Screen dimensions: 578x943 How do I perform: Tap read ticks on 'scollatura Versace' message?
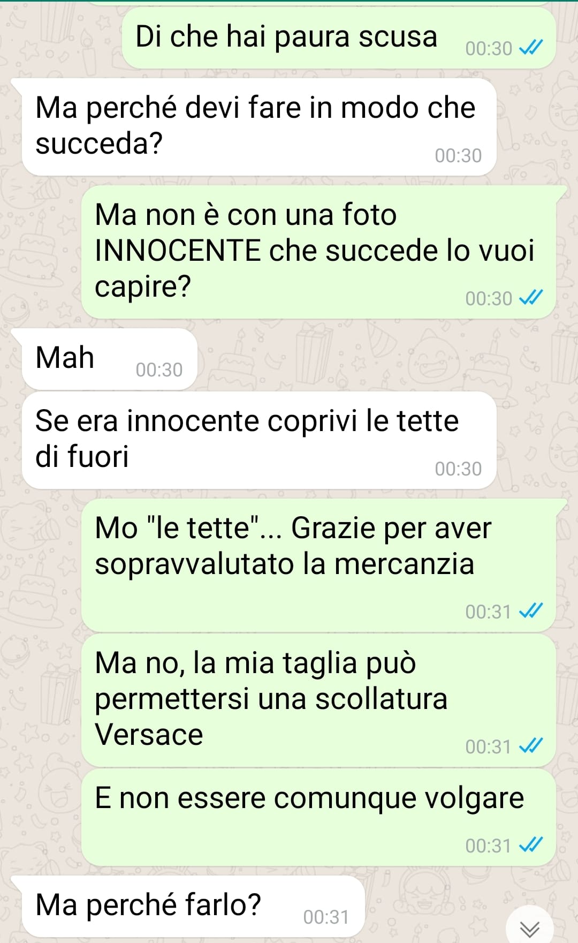click(x=531, y=746)
